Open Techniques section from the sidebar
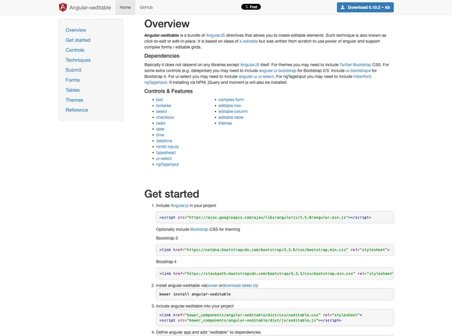 tap(78, 60)
